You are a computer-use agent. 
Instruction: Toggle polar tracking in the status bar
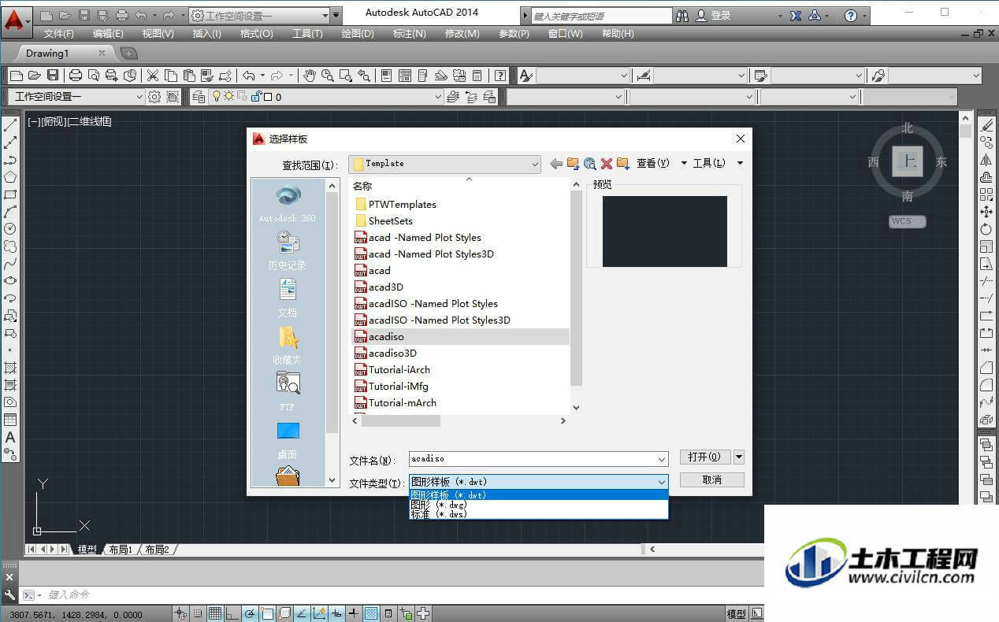(x=249, y=614)
